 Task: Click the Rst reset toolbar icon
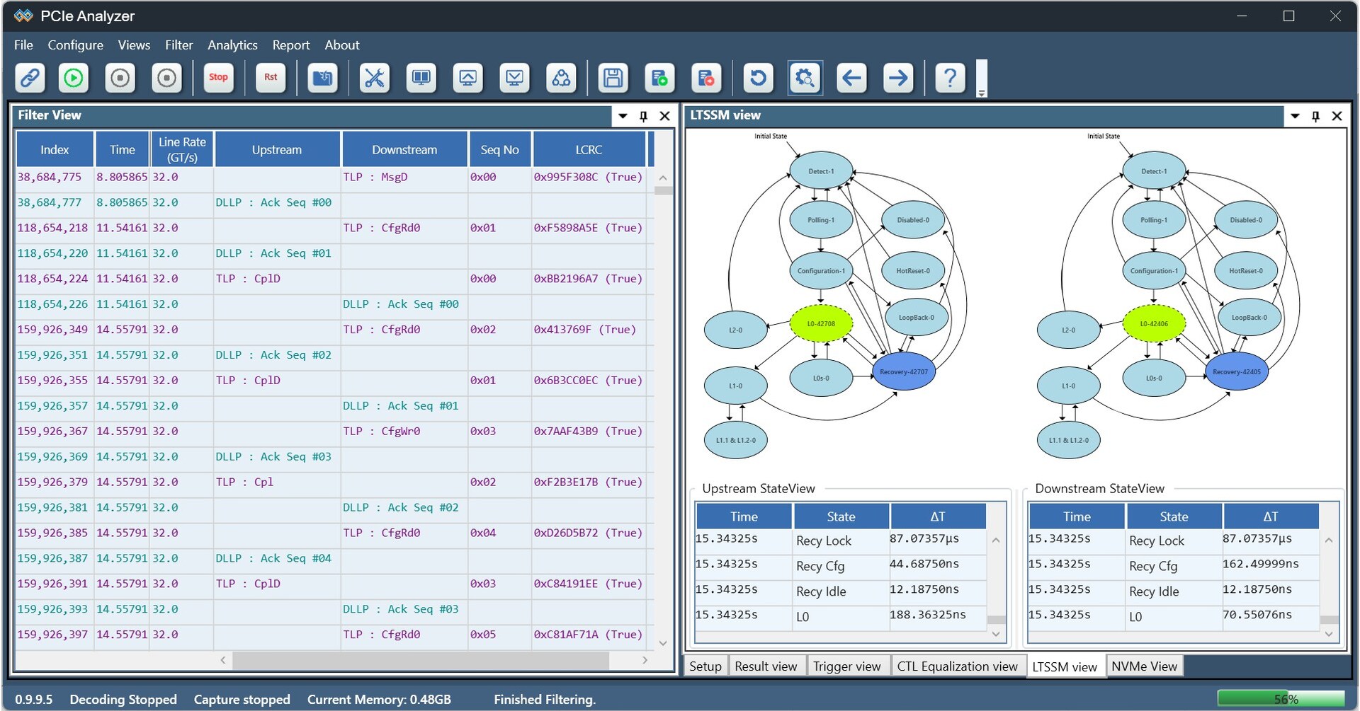270,78
